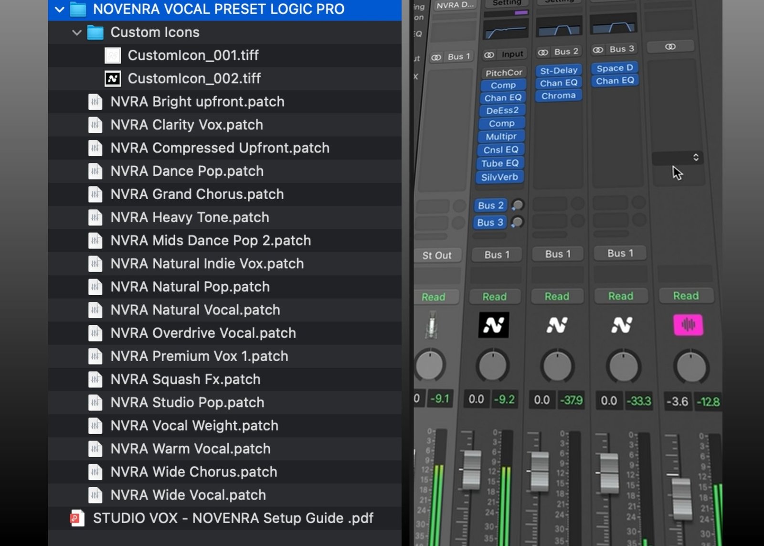Click the pan knob on the pink waveform channel
This screenshot has height=546, width=764.
click(690, 367)
